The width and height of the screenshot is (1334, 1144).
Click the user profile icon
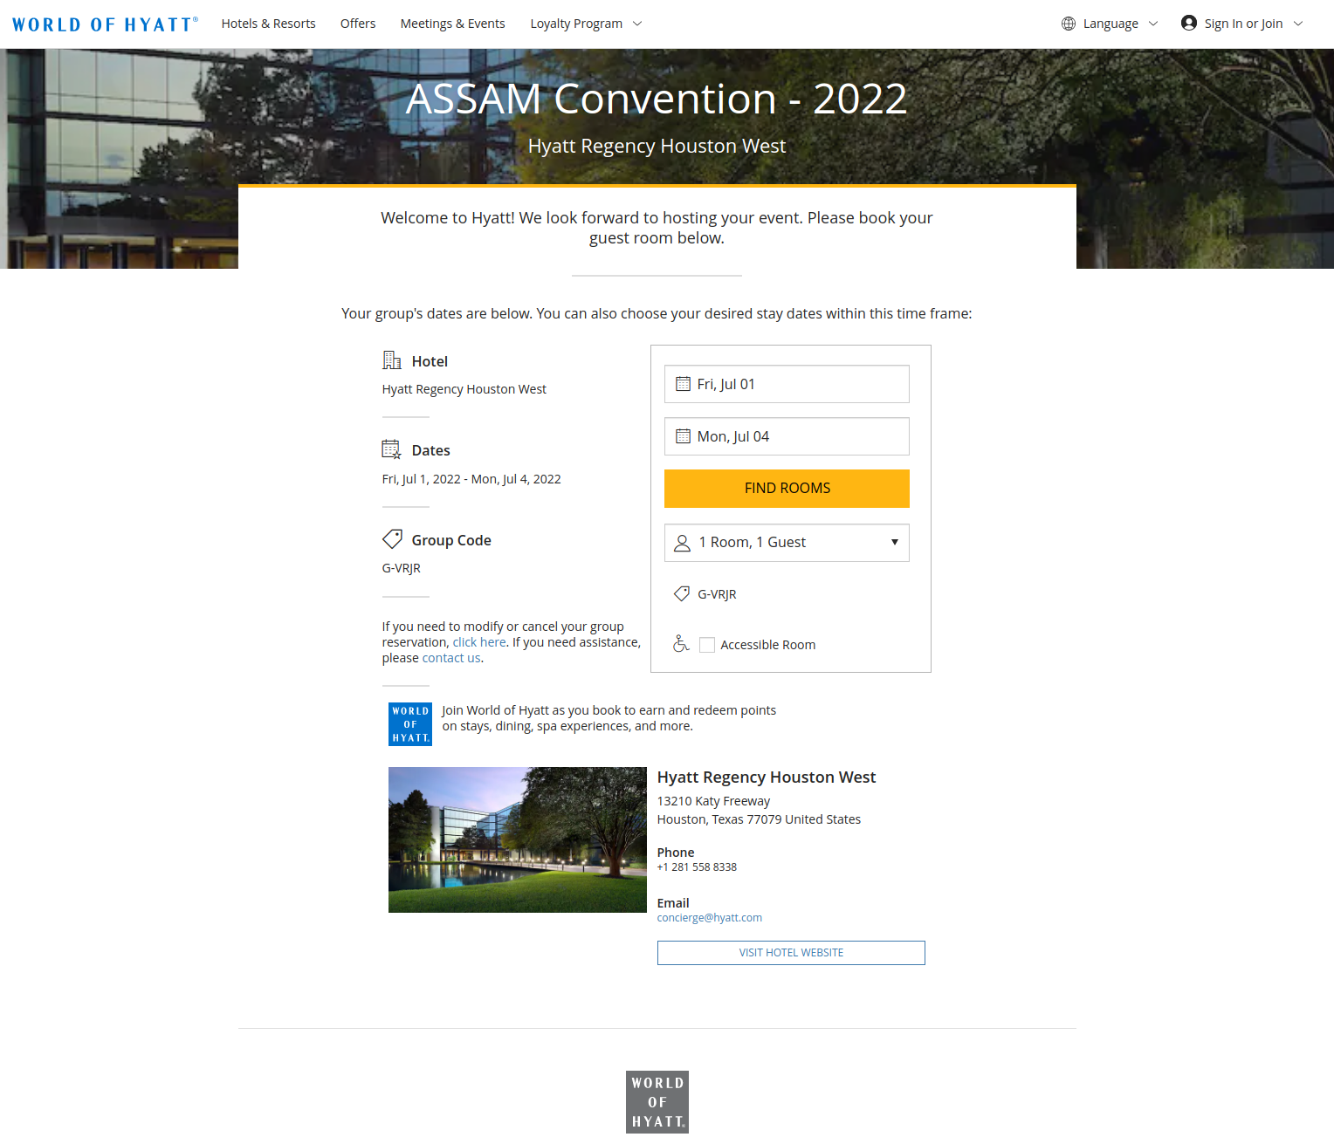[1189, 23]
